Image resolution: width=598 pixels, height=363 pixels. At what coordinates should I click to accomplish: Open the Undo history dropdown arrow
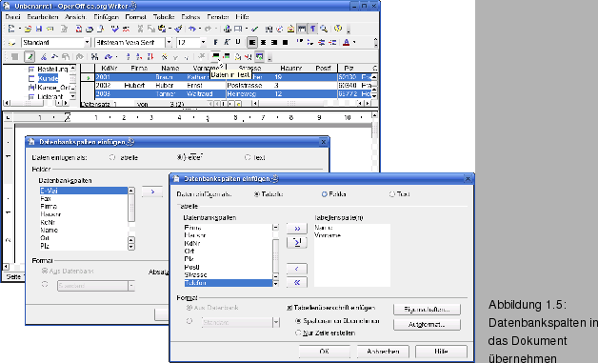click(199, 29)
